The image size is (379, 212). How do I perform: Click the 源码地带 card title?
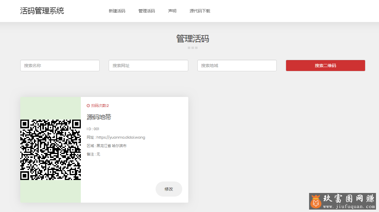[99, 117]
